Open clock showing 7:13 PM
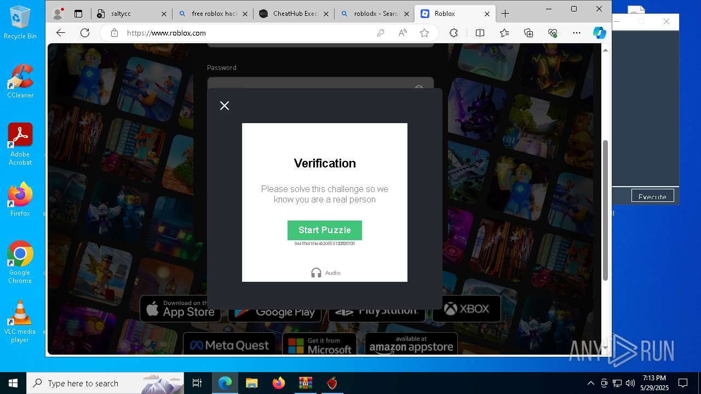 tap(654, 383)
